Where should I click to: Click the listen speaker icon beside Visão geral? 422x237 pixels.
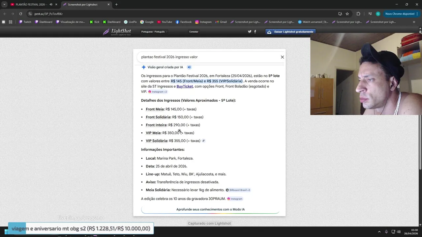(189, 67)
